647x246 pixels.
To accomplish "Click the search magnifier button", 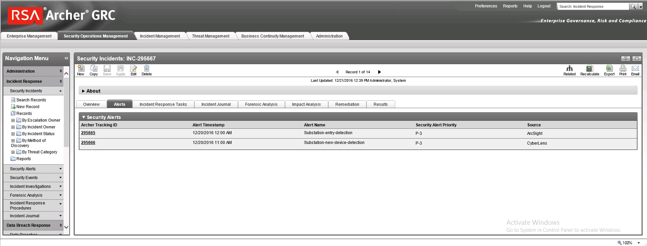I will (633, 6).
